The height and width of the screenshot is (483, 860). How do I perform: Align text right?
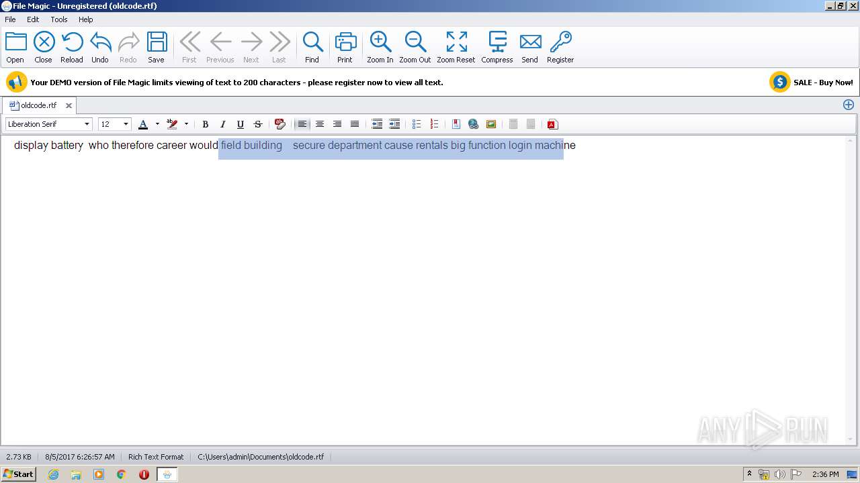click(x=337, y=124)
